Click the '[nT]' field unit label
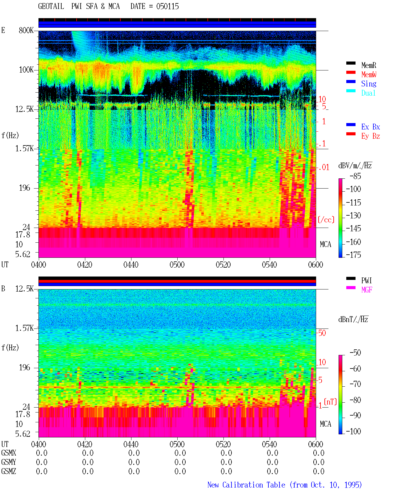The width and height of the screenshot is (394, 490). [x=330, y=402]
